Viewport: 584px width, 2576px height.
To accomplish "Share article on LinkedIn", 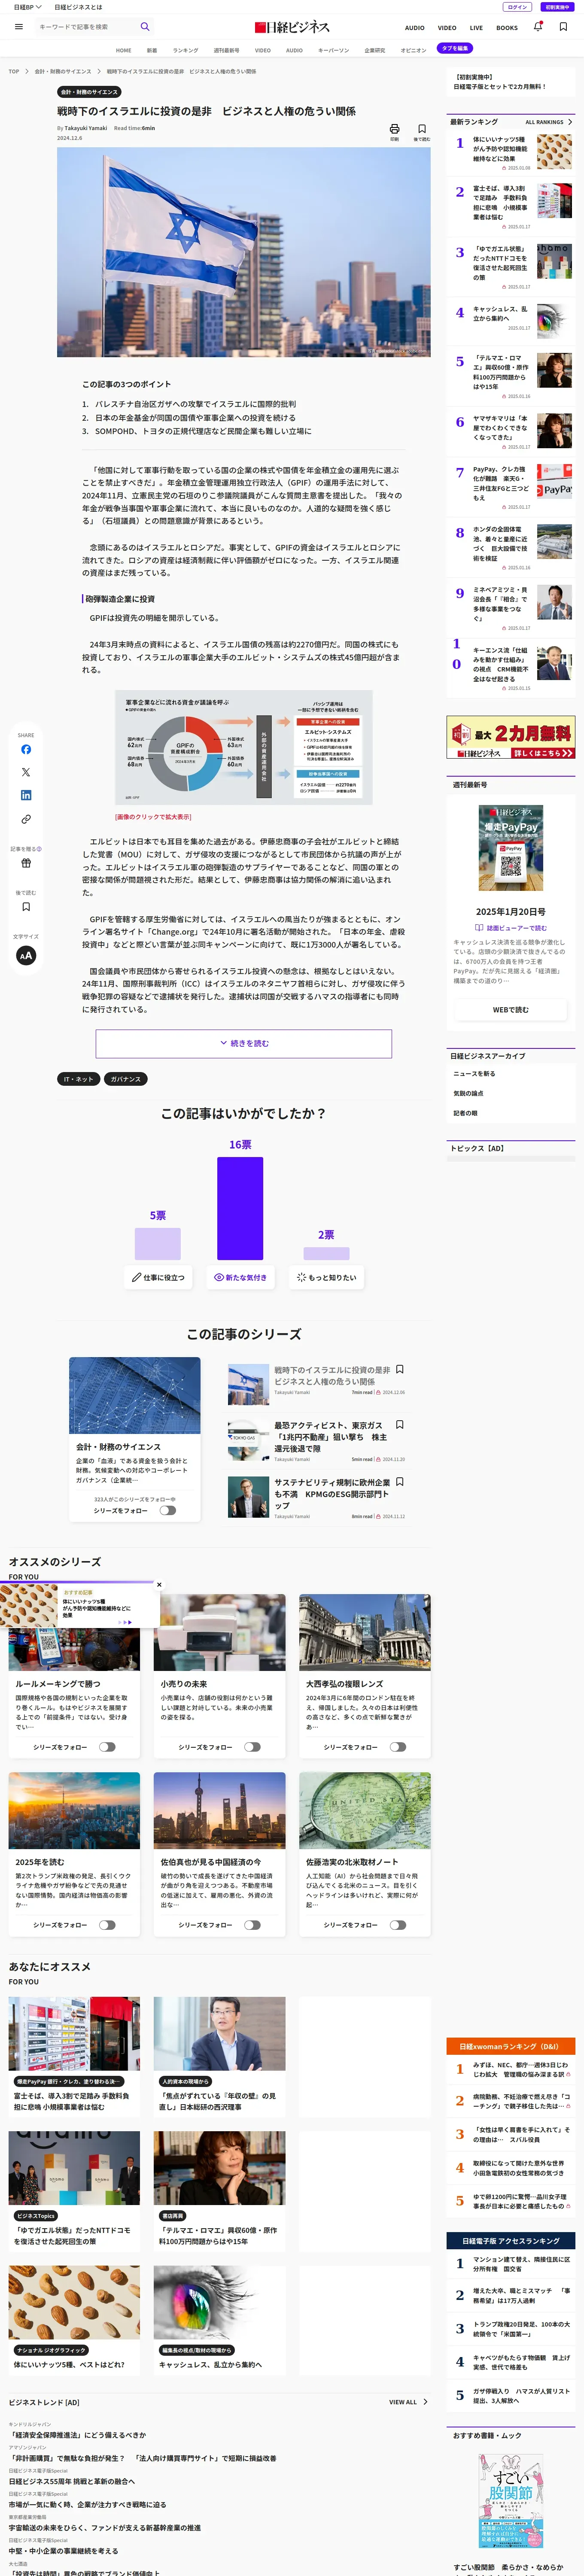I will click(x=26, y=795).
